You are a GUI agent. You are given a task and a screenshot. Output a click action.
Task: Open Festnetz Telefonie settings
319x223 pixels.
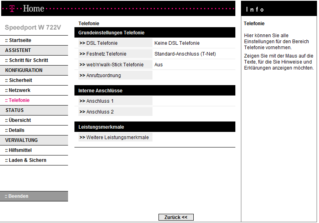click(x=106, y=54)
